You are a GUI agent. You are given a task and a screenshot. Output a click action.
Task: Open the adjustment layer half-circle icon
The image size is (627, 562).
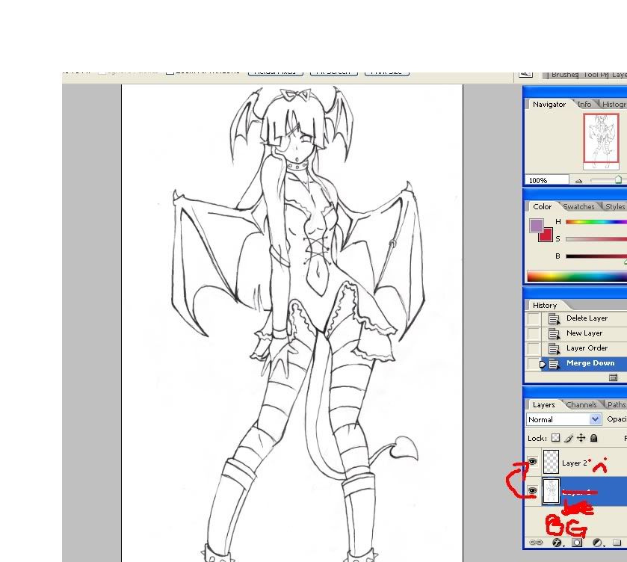point(597,543)
